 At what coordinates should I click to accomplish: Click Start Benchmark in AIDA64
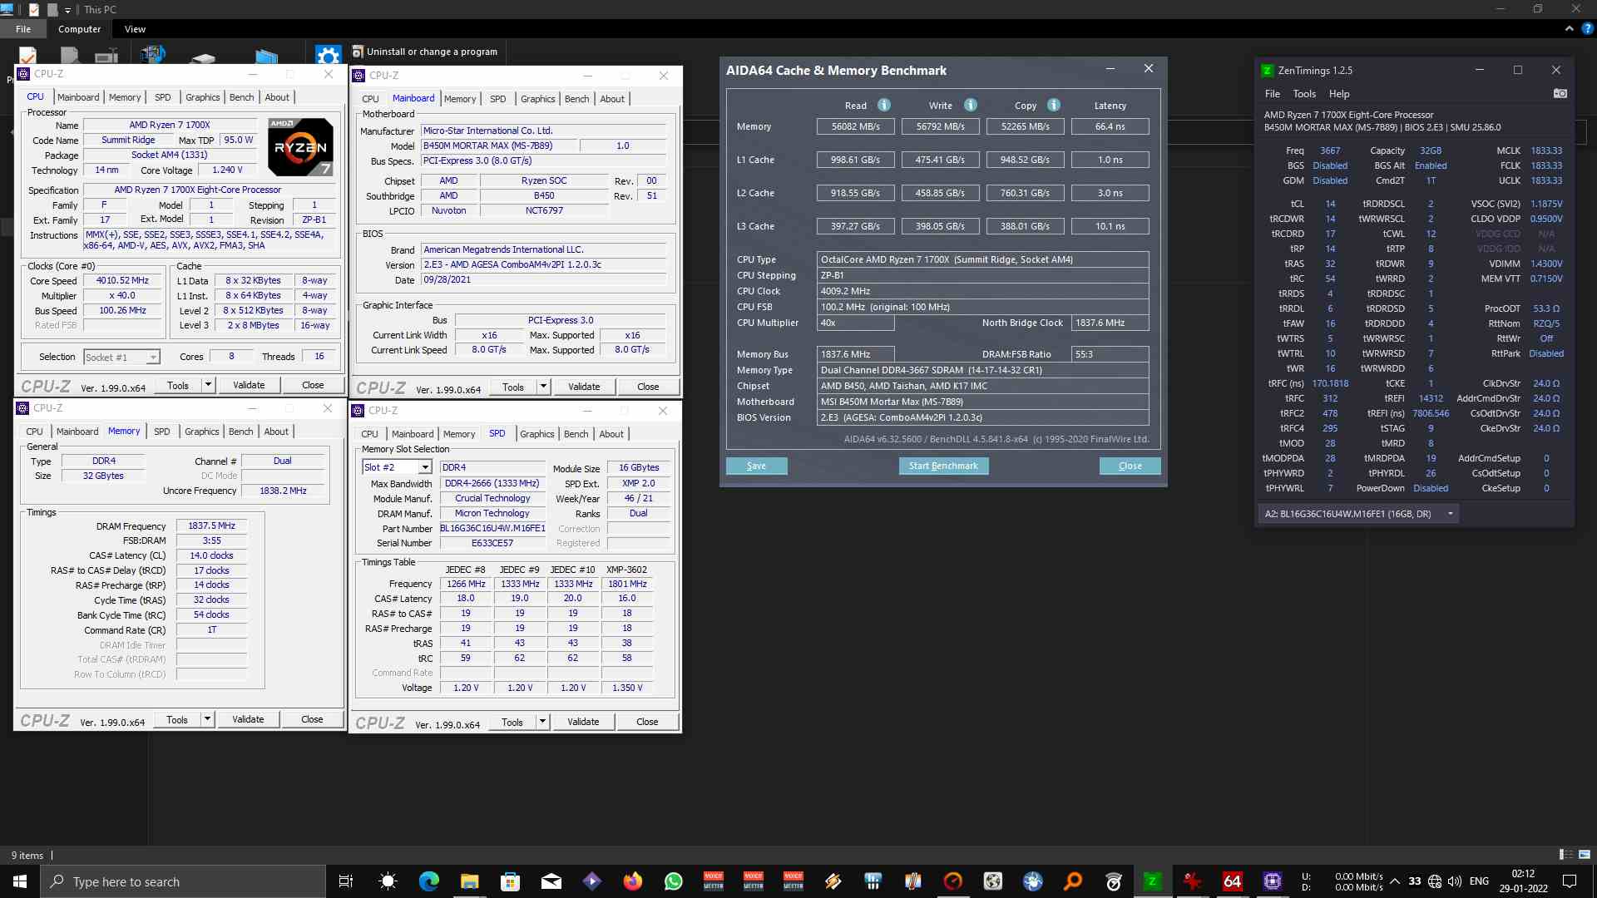coord(943,466)
